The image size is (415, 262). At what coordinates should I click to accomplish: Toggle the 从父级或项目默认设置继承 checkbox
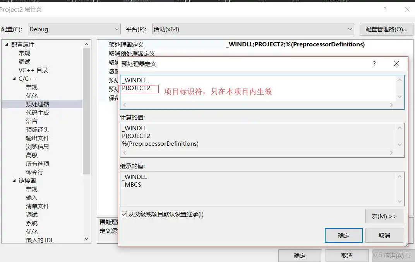pyautogui.click(x=124, y=214)
